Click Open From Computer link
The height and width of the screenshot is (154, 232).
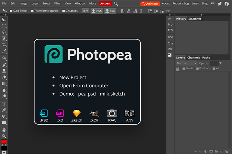coord(84,86)
